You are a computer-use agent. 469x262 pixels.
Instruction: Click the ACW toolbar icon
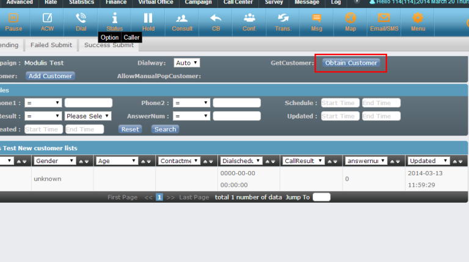[x=48, y=18]
